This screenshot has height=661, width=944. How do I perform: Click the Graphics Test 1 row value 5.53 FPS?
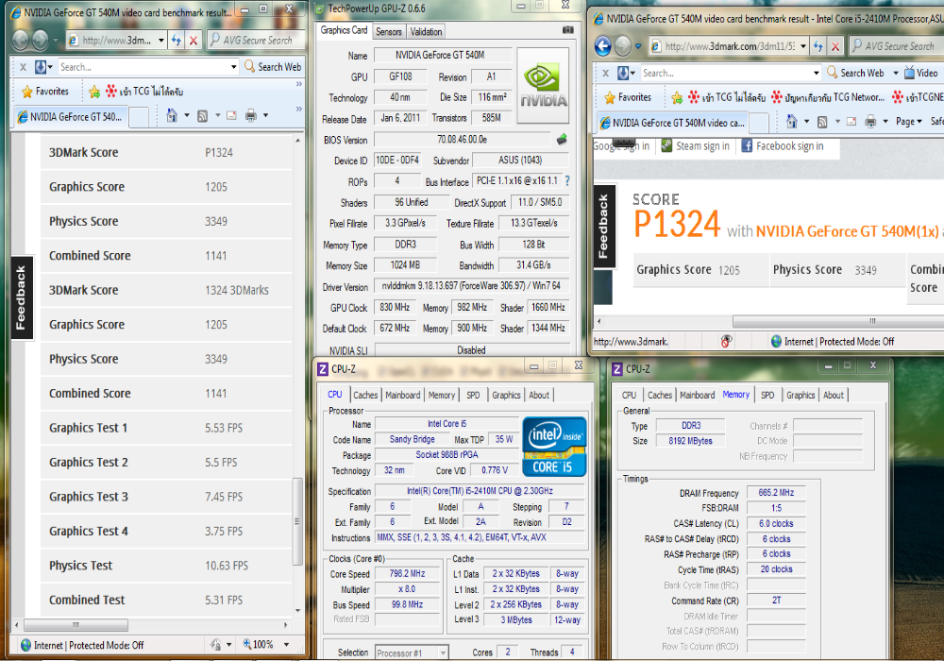click(224, 428)
